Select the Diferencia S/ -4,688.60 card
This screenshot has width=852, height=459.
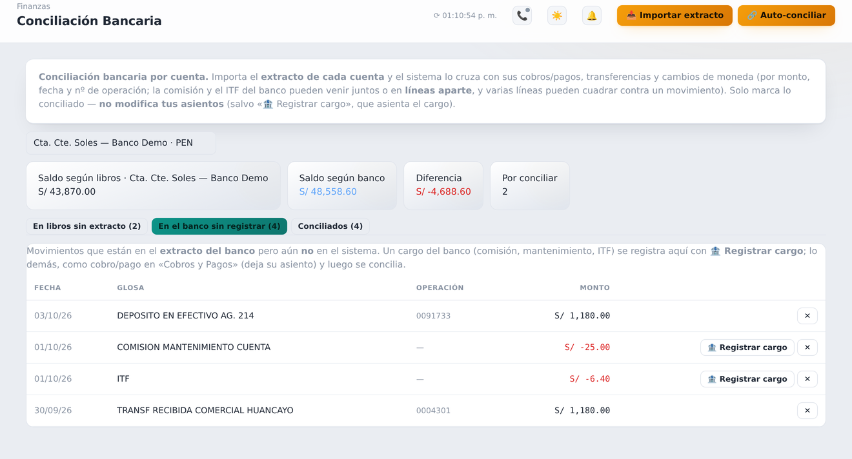pyautogui.click(x=443, y=186)
